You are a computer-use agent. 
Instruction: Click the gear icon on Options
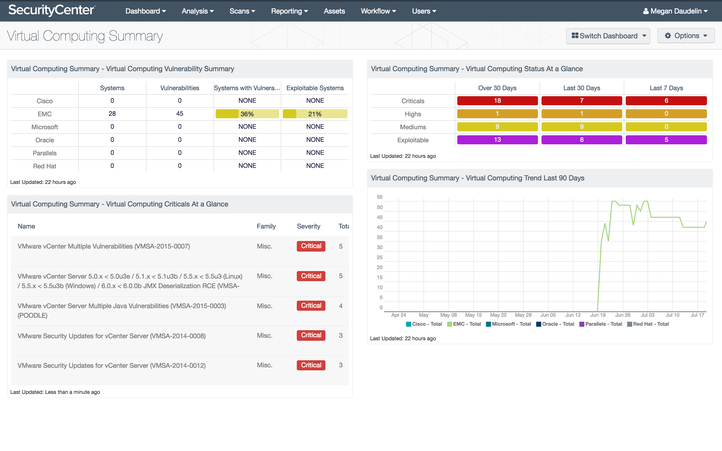click(x=668, y=36)
